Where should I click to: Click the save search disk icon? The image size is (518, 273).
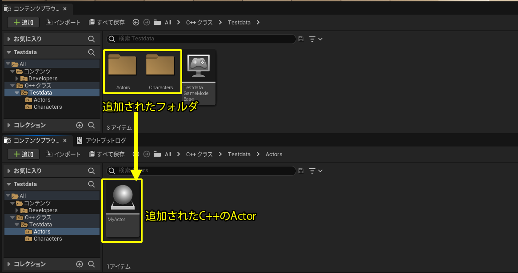pyautogui.click(x=301, y=39)
